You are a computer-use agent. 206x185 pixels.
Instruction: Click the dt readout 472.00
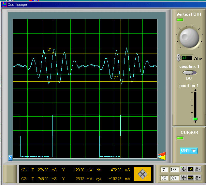[116, 170]
